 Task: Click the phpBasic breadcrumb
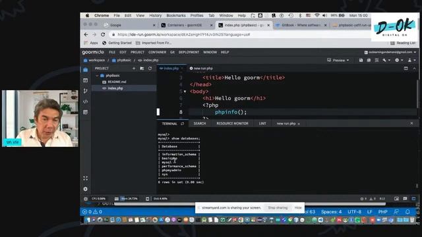pyautogui.click(x=121, y=60)
